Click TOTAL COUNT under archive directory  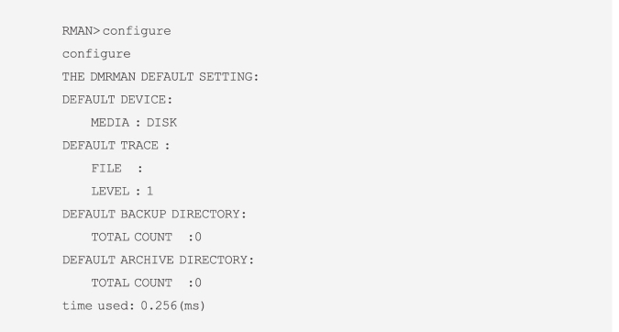132,282
